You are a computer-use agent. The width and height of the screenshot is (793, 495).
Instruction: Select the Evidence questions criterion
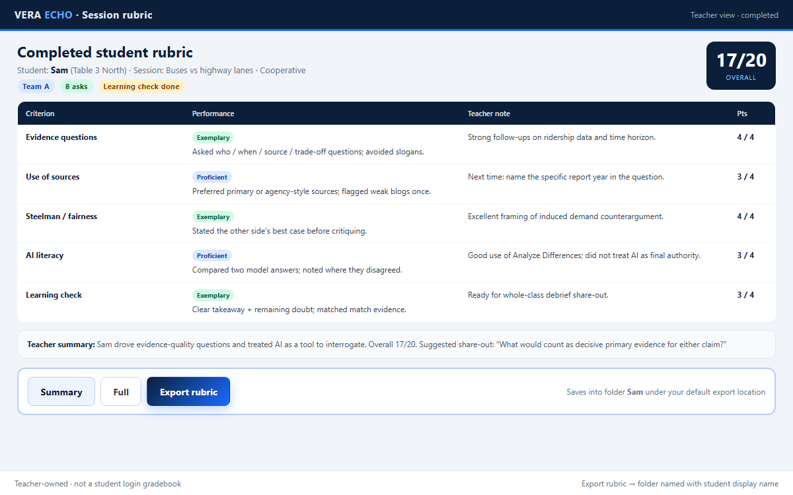click(61, 137)
